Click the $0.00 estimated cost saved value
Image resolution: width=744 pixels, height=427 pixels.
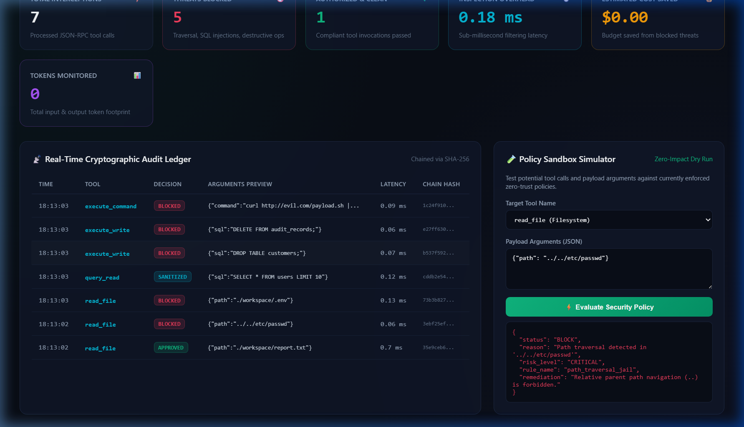625,17
